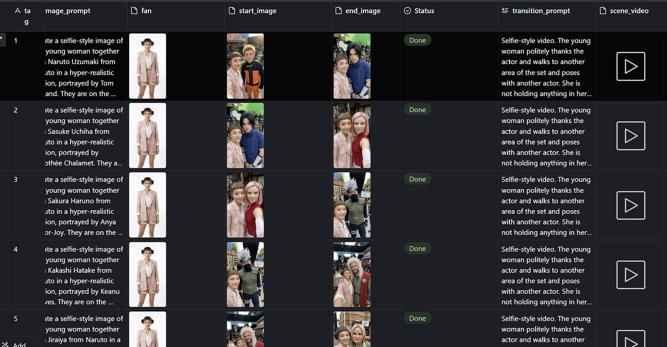Image resolution: width=667 pixels, height=347 pixels.
Task: Open row 3 end_image thumbnail
Action: point(352,205)
